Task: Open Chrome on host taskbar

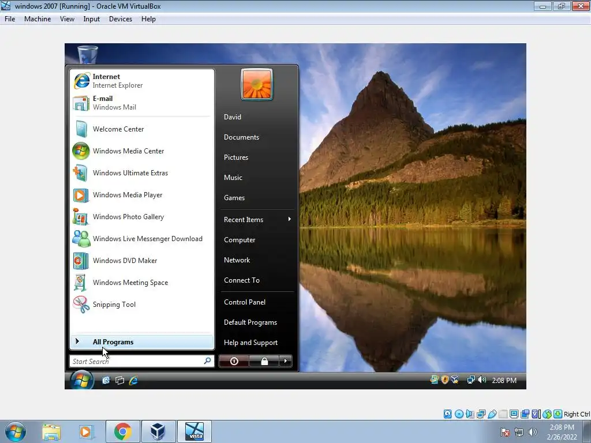Action: [x=123, y=431]
